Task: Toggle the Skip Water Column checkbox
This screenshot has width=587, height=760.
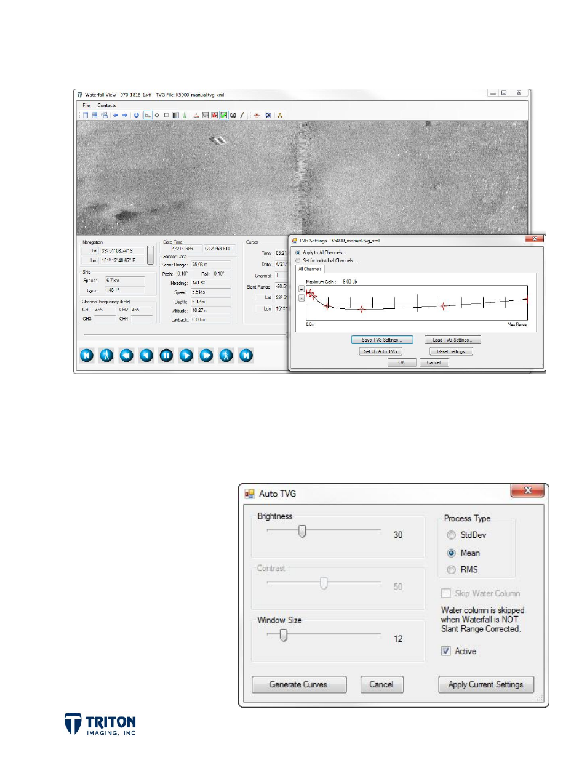Action: click(x=446, y=593)
